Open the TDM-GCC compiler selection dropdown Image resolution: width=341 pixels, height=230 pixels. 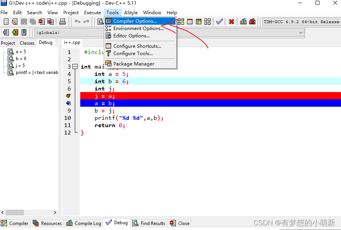(301, 22)
